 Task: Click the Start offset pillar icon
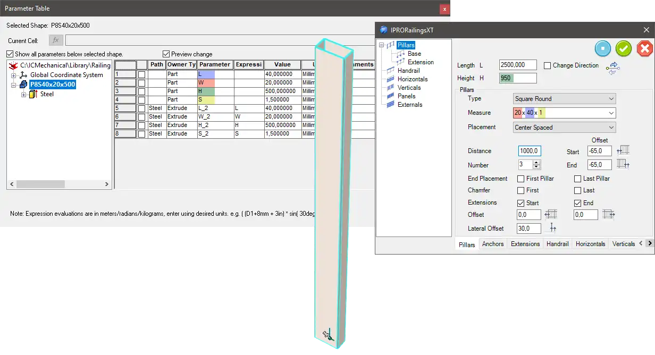point(623,151)
